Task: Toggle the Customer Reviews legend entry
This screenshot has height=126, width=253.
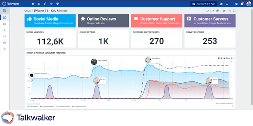Action: coord(47,106)
